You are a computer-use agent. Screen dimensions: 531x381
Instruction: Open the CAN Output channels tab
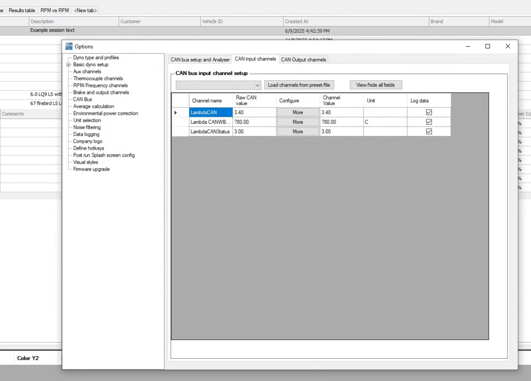pyautogui.click(x=303, y=60)
